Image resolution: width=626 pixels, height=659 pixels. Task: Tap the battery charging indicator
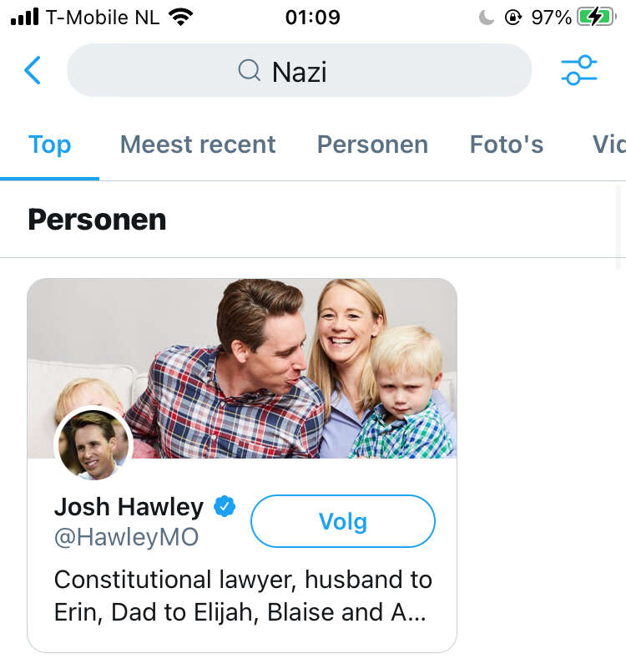click(596, 18)
